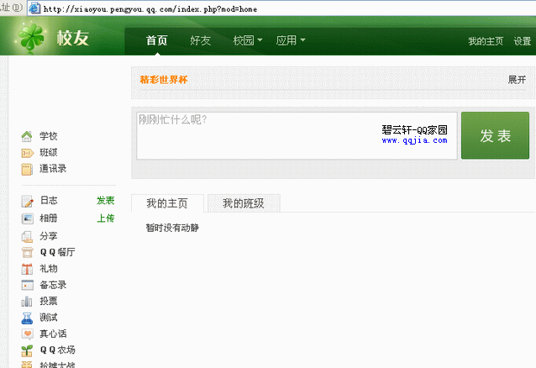Viewport: 536px width, 368px height.
Task: Click the 学校 house icon
Action: [x=27, y=136]
